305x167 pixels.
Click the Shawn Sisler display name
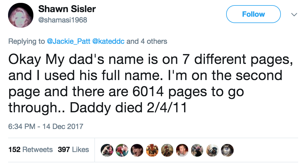[67, 9]
